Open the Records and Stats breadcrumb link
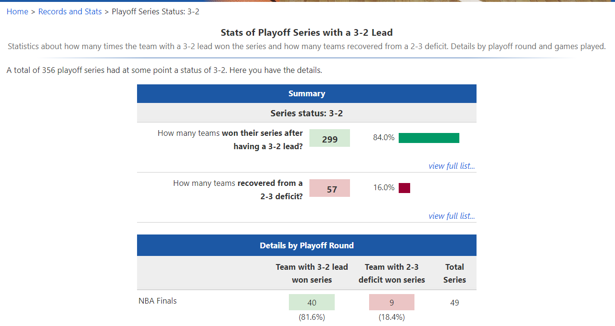 pyautogui.click(x=70, y=11)
